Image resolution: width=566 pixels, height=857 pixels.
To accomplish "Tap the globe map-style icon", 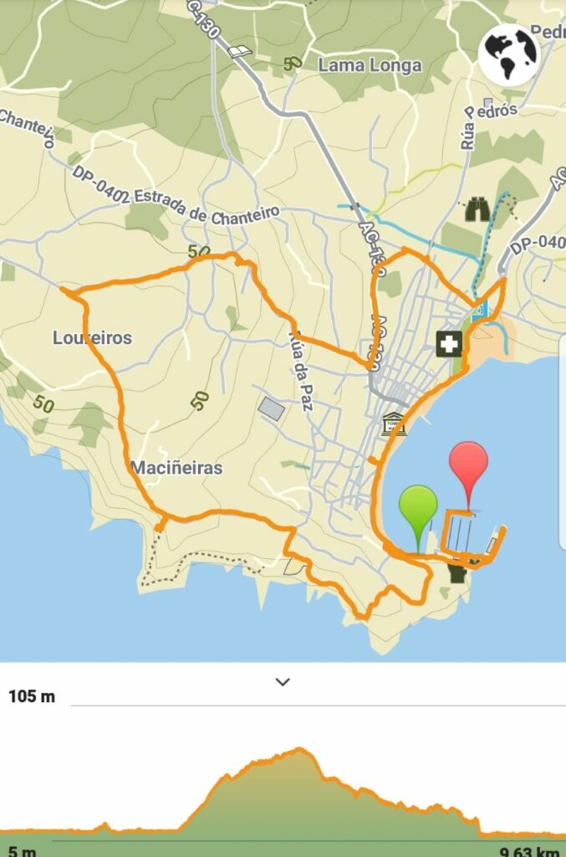I will 510,54.
